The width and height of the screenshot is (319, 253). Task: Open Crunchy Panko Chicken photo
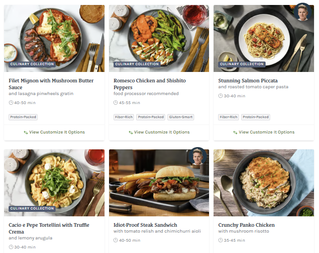(263, 183)
